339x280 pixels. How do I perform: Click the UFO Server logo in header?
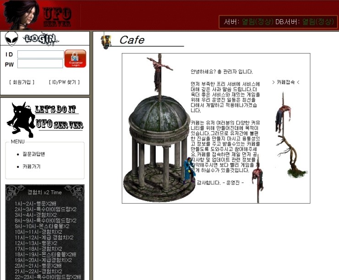coord(57,17)
